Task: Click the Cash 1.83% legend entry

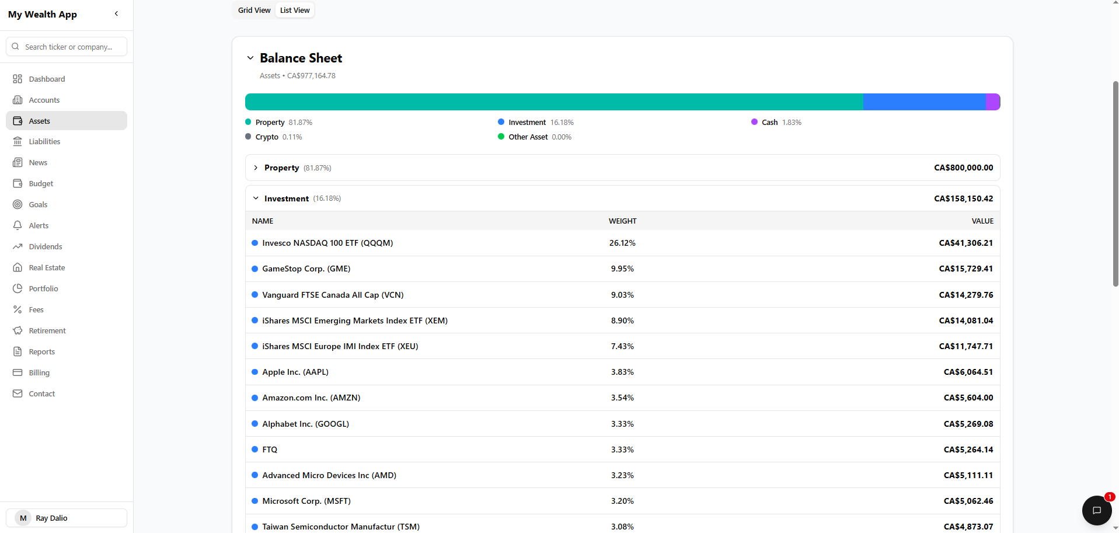Action: [x=776, y=122]
